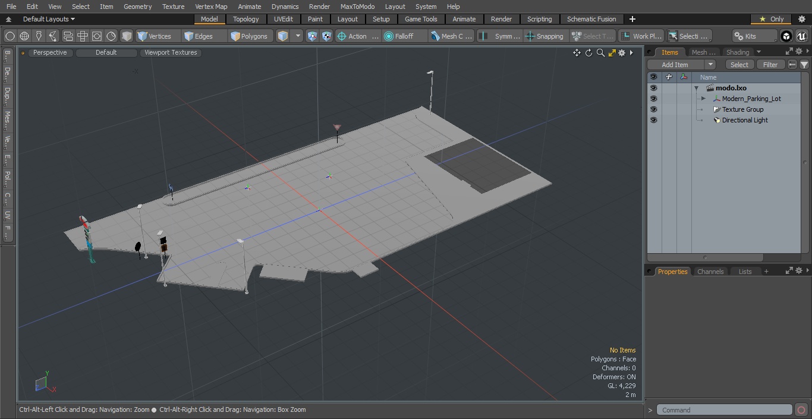The width and height of the screenshot is (812, 419).
Task: Toggle the viewport lock dot indicator
Action: 23,53
